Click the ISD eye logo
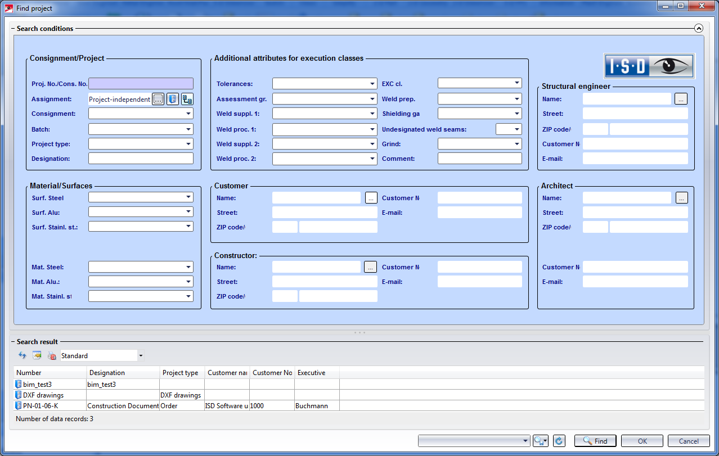 (649, 66)
